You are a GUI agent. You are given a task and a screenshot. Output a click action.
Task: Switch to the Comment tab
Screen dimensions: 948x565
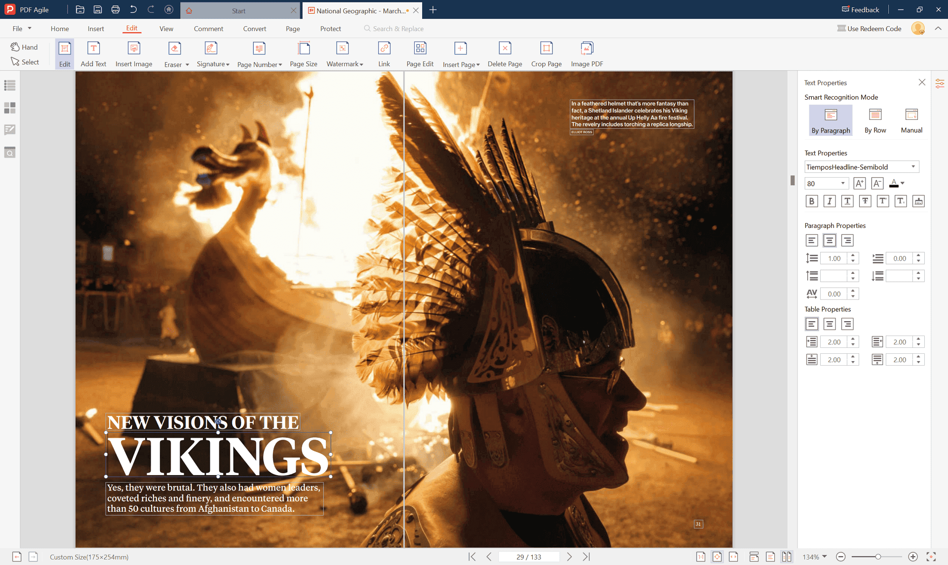[208, 29]
